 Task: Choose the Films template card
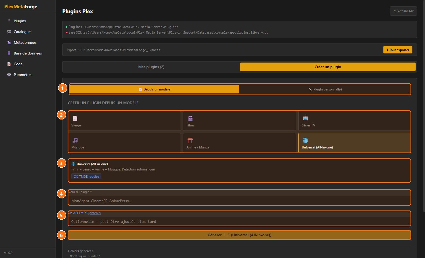240,121
